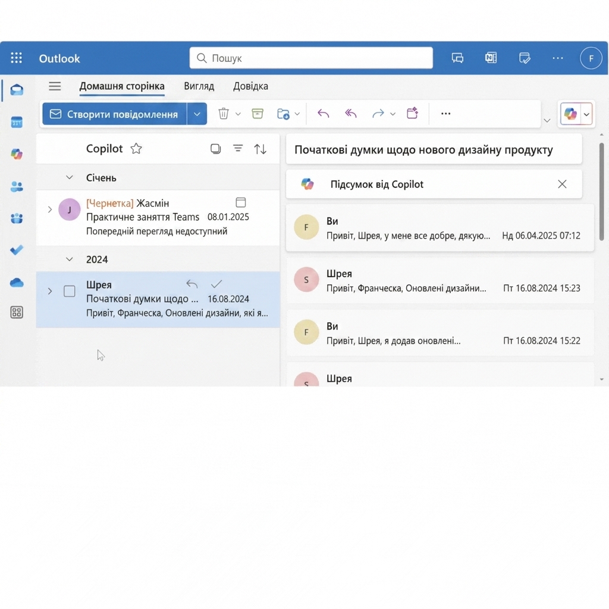Viewport: 609px width, 609px height.
Task: Click avatar S on Шрея 15:23 message
Action: coord(306,280)
